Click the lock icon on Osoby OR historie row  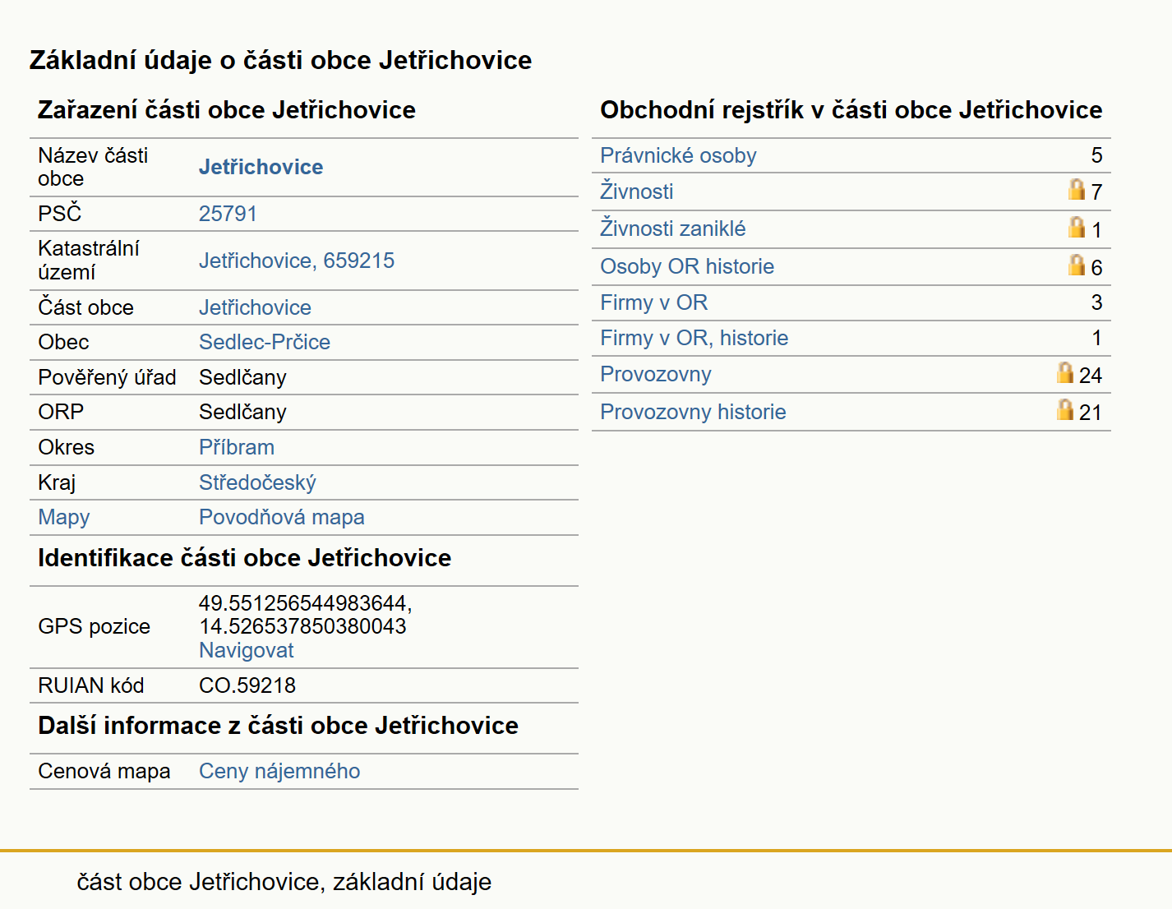click(1076, 265)
